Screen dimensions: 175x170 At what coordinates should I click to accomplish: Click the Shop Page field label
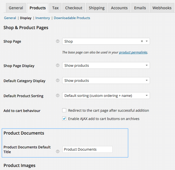pos(12,42)
